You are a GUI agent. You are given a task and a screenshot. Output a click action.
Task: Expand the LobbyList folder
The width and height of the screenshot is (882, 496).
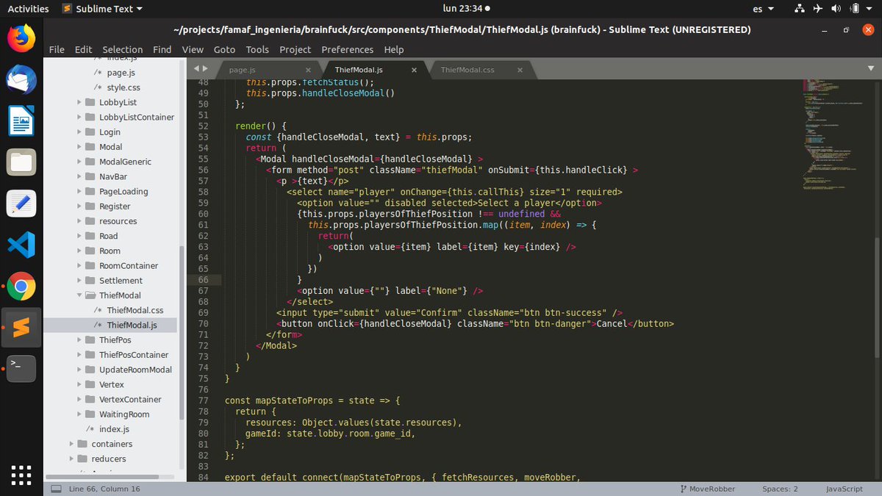click(79, 102)
